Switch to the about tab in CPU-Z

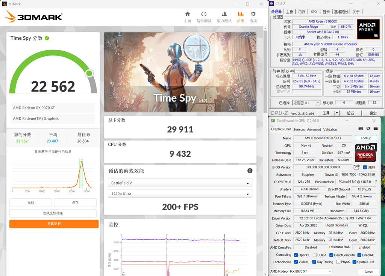click(356, 12)
